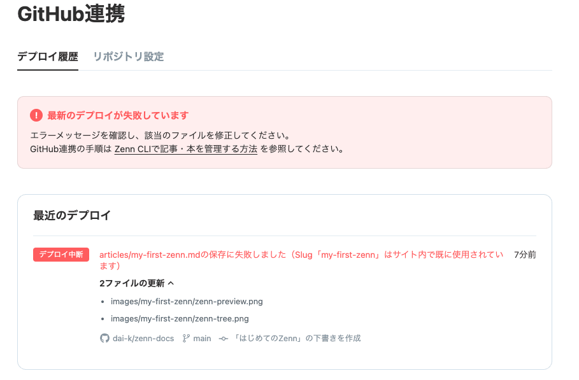Select the images/my-first-zenn/zenn-preview.png file entry

(x=188, y=302)
